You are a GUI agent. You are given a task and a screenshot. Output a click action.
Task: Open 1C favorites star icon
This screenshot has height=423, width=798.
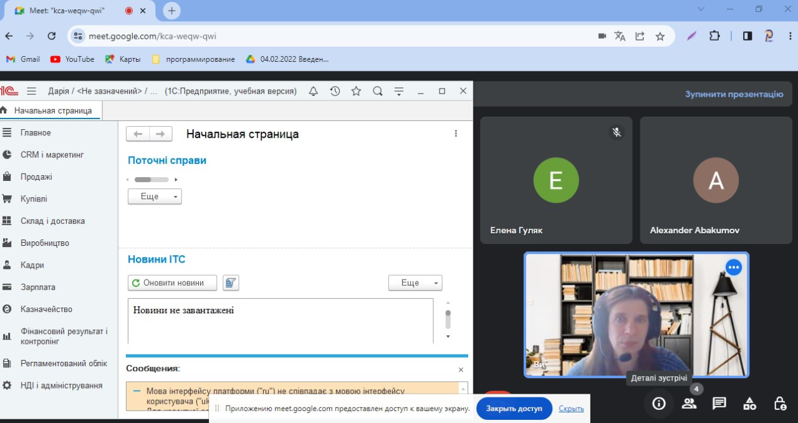356,91
